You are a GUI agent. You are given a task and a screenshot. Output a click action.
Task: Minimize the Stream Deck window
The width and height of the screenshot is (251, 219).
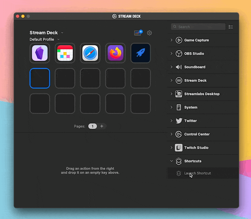pyautogui.click(x=23, y=16)
